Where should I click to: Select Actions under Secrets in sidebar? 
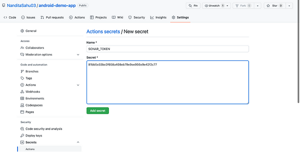coord(50,149)
